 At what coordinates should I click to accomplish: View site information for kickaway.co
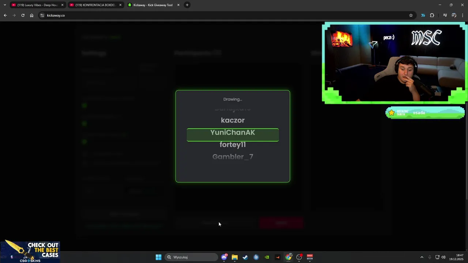pos(42,15)
